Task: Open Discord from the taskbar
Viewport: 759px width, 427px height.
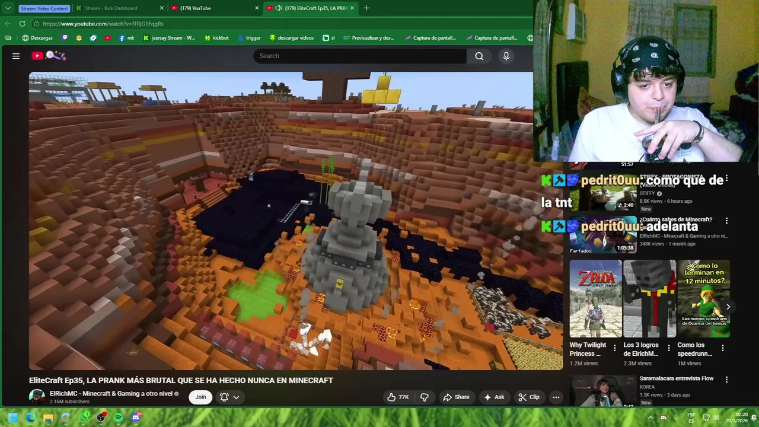Action: [136, 418]
